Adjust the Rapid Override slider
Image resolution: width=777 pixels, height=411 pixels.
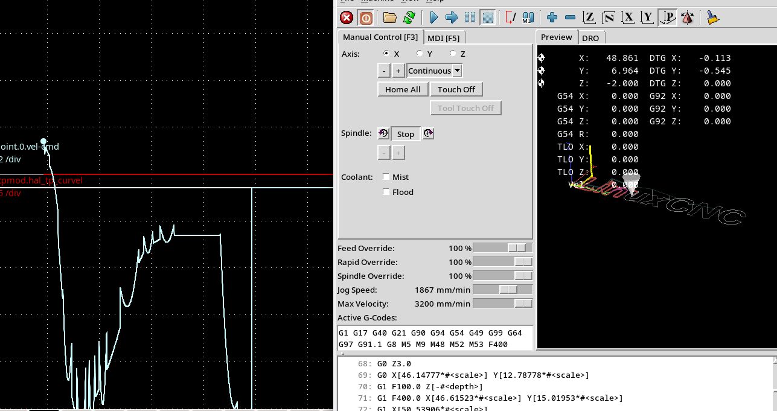coord(503,262)
